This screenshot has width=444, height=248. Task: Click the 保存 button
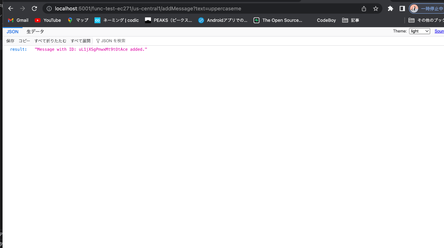click(10, 41)
